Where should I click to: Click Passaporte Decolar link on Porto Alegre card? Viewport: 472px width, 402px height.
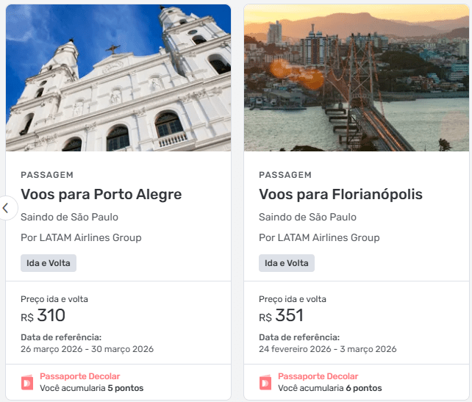coord(79,376)
